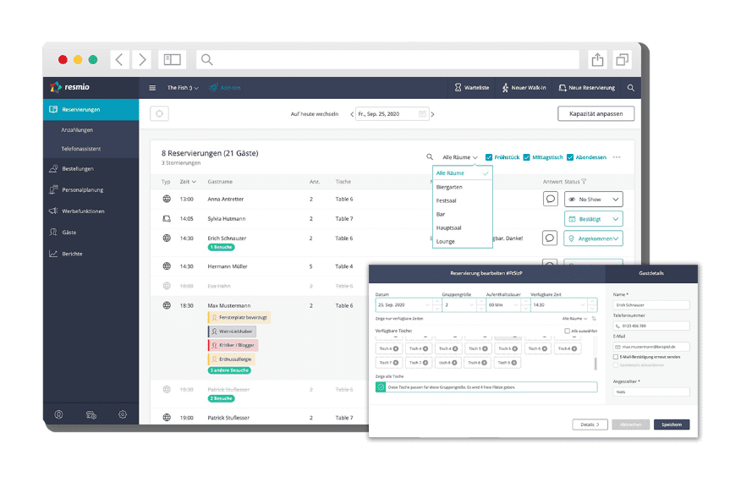Open the chat bubble for Anna Antretter

pos(550,199)
